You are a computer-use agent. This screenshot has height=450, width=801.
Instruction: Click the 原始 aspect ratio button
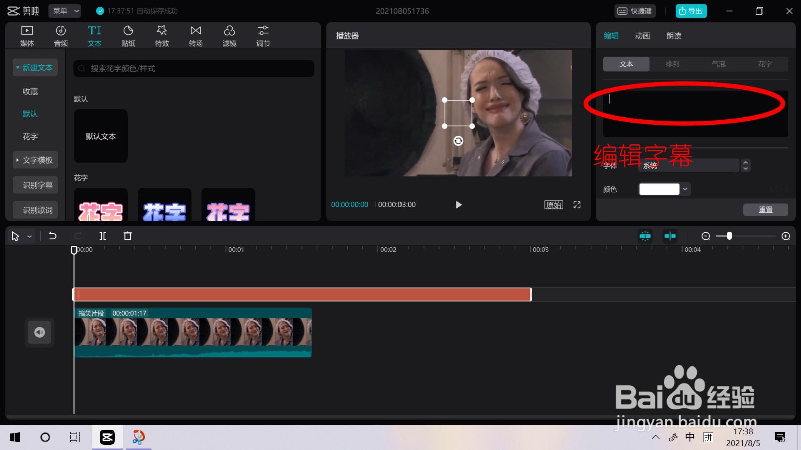(554, 205)
